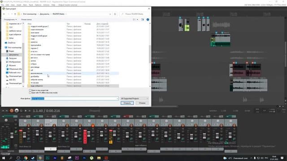The image size is (287, 161).
Task: Click Новая папка to create a folder
Action: (x=26, y=20)
